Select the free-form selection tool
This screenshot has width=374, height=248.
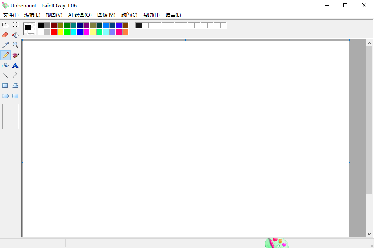[5, 24]
